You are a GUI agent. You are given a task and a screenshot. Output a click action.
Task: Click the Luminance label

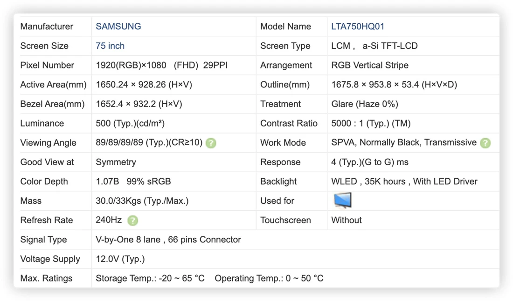[x=42, y=123]
